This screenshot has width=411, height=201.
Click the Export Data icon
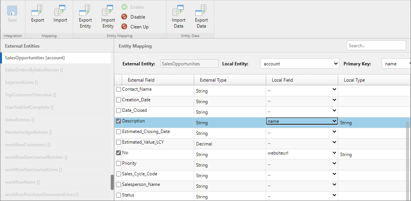tap(201, 10)
